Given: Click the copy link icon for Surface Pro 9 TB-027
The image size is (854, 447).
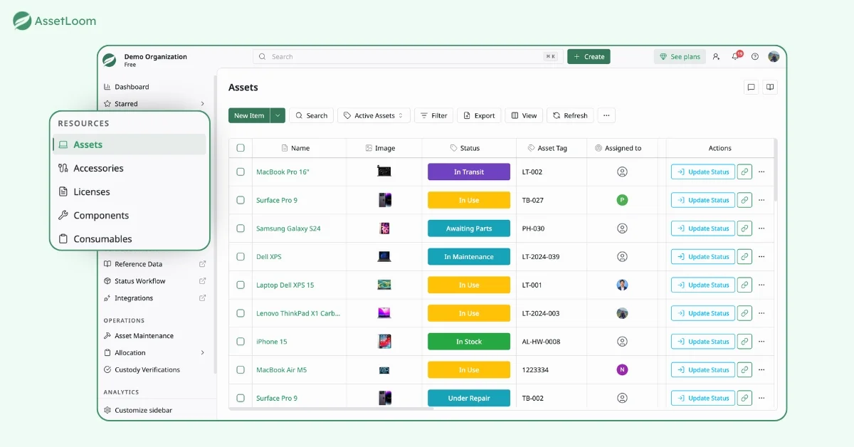Looking at the screenshot, I should click(x=744, y=200).
